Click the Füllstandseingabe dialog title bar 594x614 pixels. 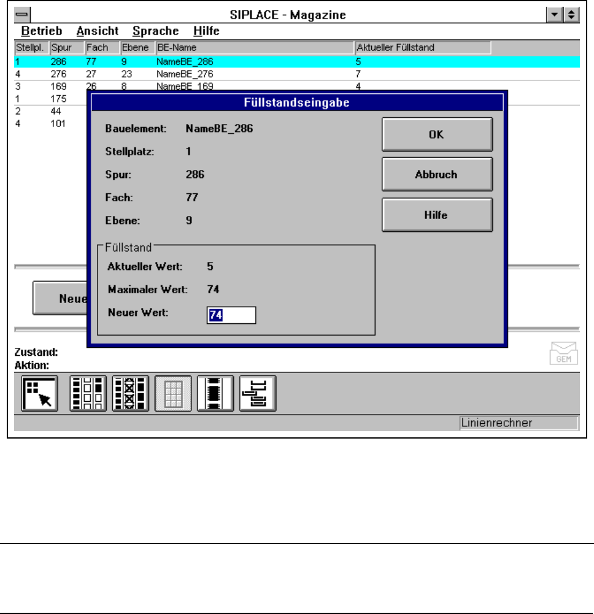pos(297,102)
